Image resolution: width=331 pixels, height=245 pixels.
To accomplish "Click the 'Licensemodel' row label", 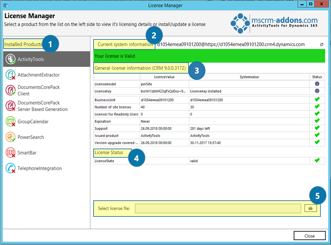I will click(x=105, y=84).
